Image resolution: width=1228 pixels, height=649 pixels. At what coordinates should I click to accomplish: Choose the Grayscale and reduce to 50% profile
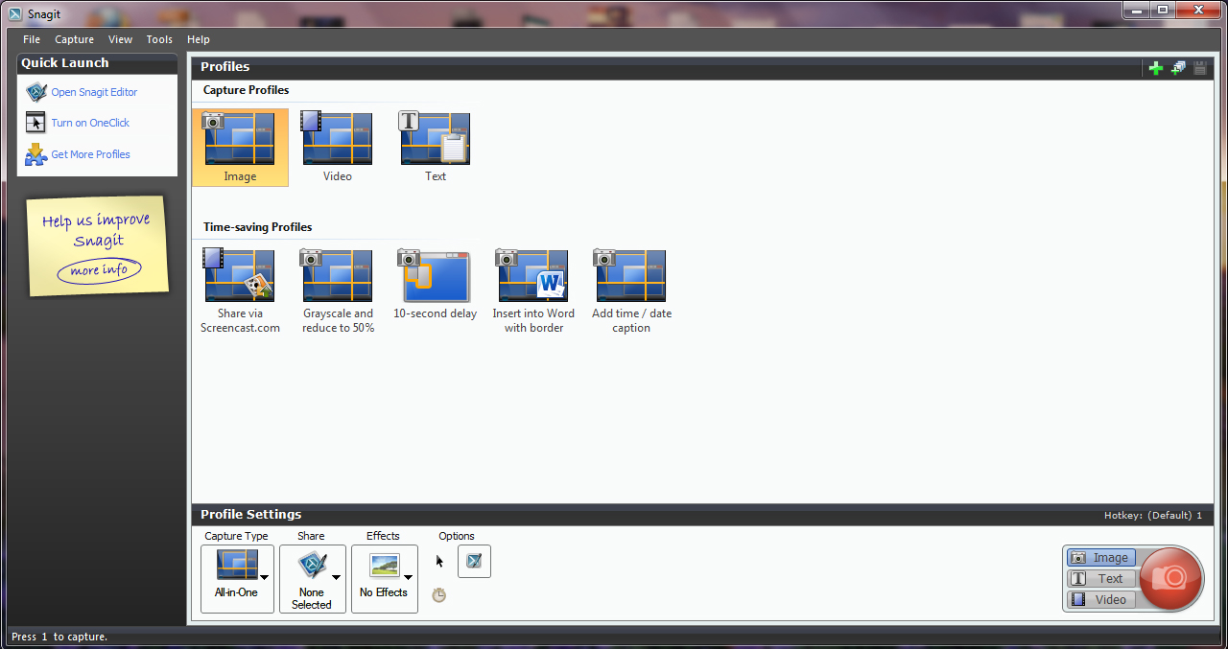pyautogui.click(x=338, y=291)
